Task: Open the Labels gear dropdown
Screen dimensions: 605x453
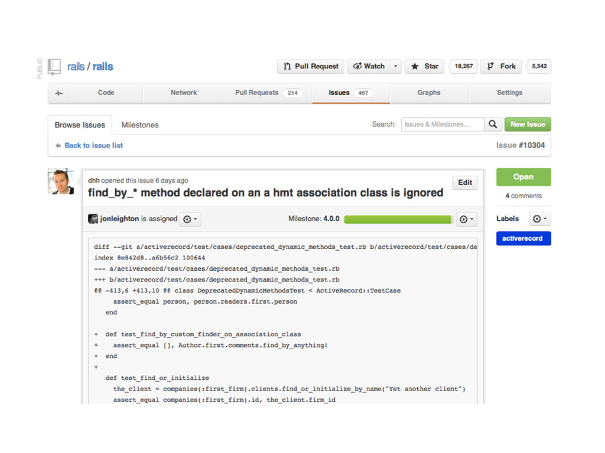Action: click(539, 219)
